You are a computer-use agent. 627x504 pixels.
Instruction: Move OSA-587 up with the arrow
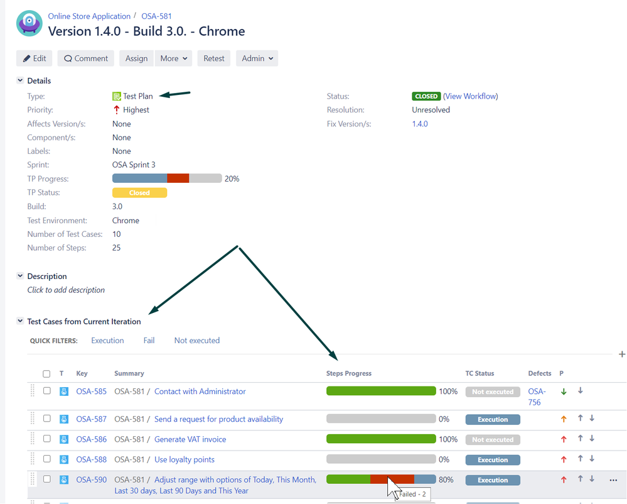tap(580, 419)
